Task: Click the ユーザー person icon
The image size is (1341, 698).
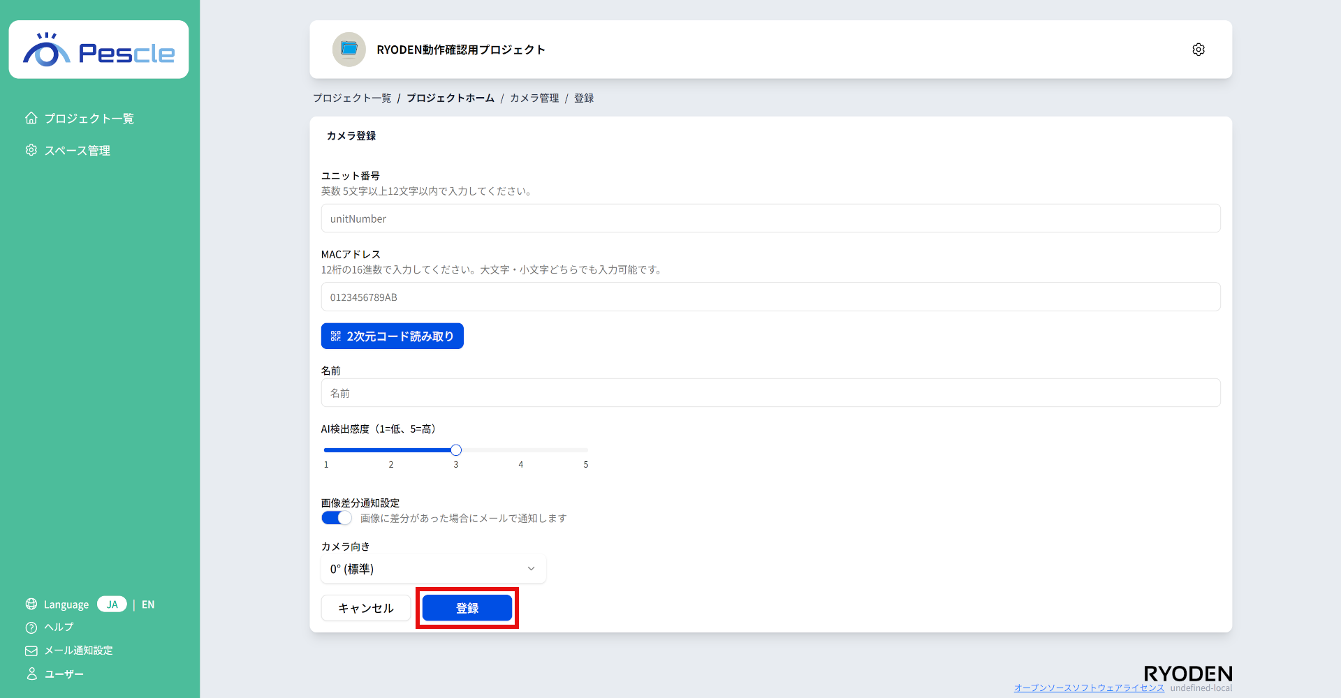Action: (x=31, y=673)
